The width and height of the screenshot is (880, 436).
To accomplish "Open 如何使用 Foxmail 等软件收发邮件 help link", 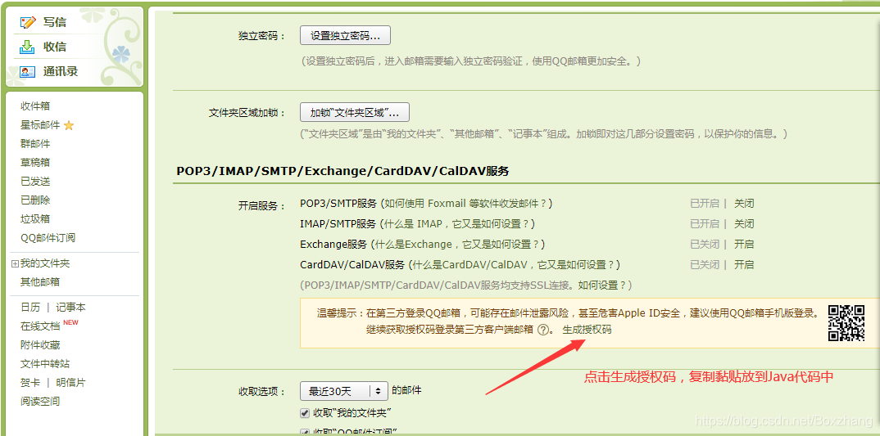I will click(x=466, y=204).
